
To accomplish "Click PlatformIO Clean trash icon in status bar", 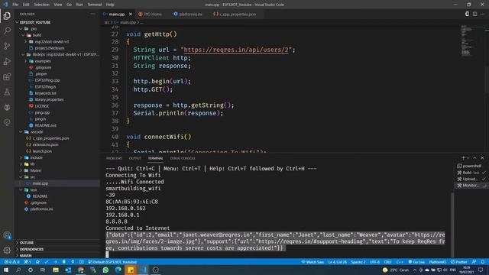I will click(64, 262).
